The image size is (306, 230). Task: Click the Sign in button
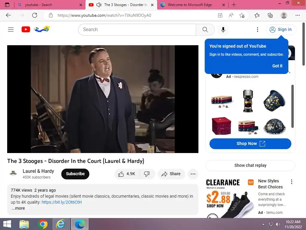point(281,30)
